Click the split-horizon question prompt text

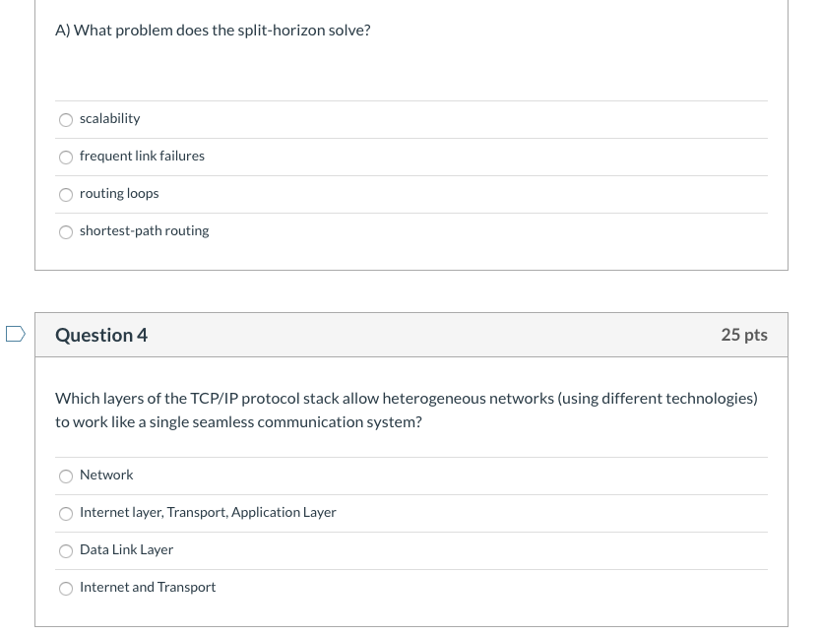tap(213, 30)
